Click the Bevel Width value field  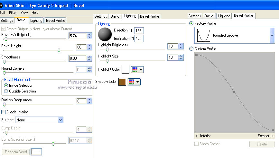tap(78, 36)
